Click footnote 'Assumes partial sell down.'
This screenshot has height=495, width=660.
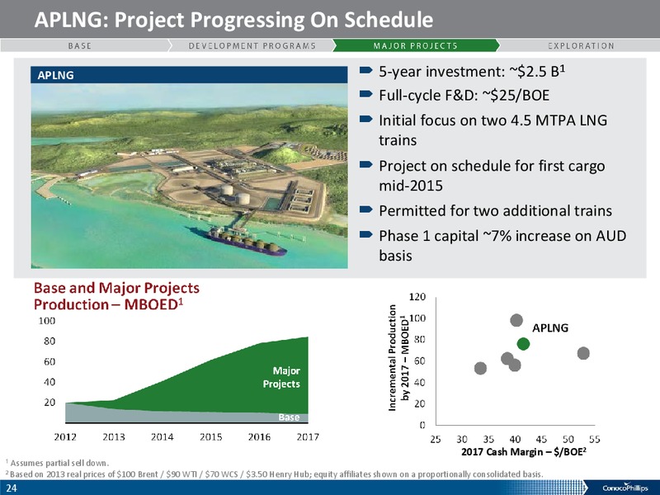point(57,463)
